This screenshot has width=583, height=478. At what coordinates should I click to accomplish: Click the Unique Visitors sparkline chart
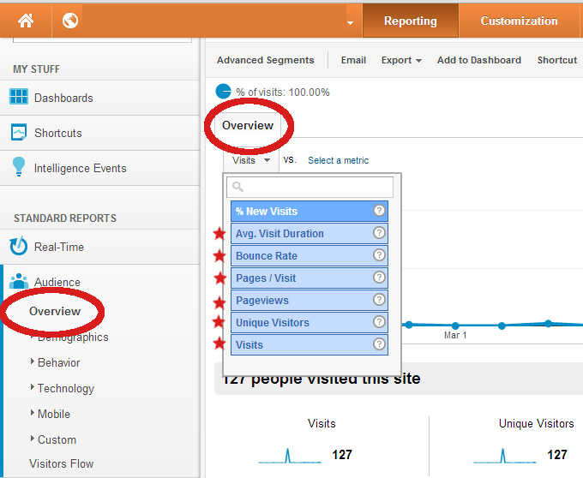504,456
